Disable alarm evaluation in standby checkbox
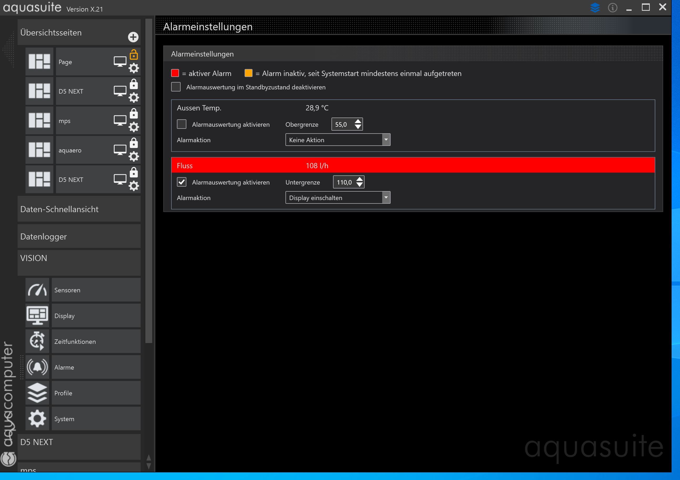Viewport: 680px width, 480px height. [x=176, y=87]
